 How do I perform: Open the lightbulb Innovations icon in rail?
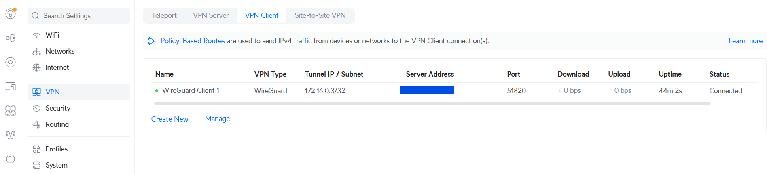click(11, 159)
